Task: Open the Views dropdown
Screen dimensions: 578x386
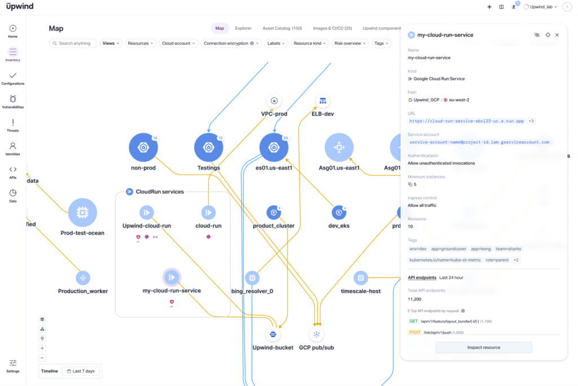Action: click(111, 43)
